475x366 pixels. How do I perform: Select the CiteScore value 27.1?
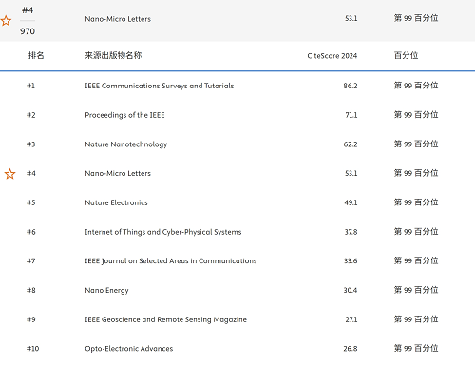(x=351, y=319)
